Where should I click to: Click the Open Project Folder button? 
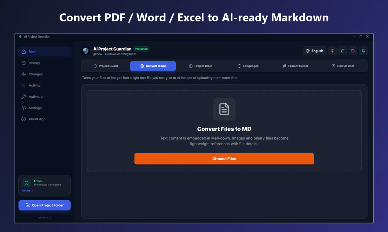pos(45,205)
